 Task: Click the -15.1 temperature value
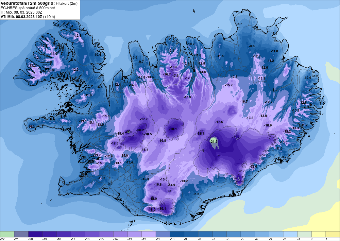tap(91, 123)
